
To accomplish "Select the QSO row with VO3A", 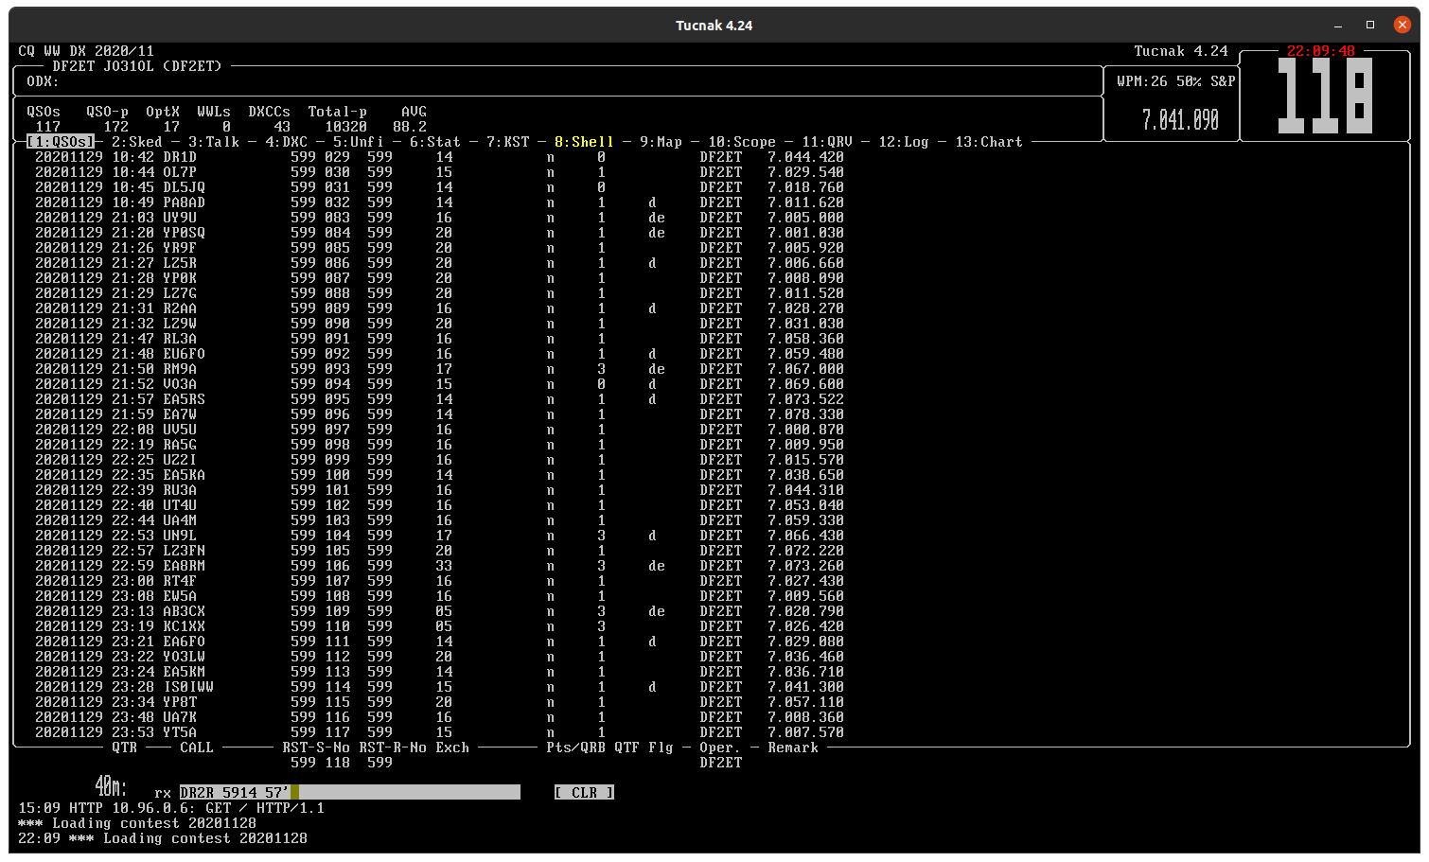I will 439,384.
